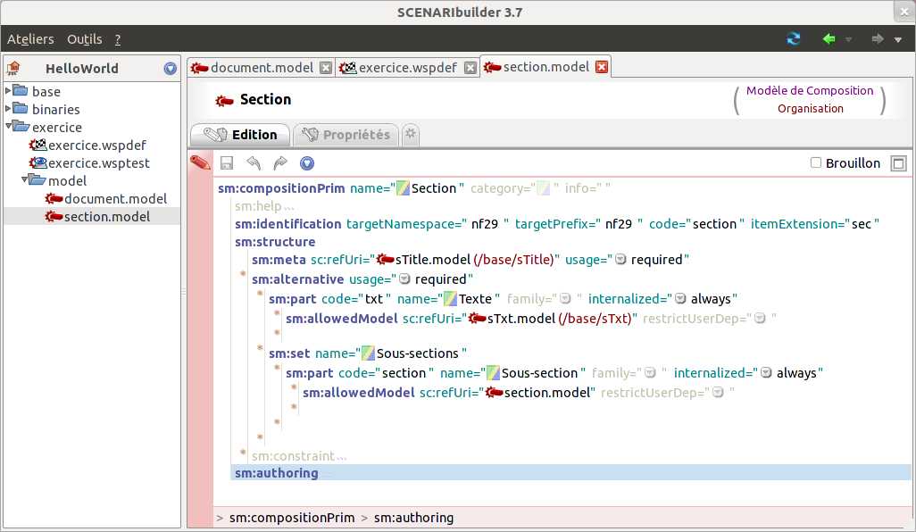Go back using the green arrow

829,39
